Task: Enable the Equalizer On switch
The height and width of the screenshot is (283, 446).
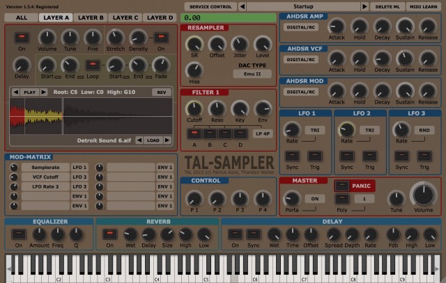Action: click(19, 234)
